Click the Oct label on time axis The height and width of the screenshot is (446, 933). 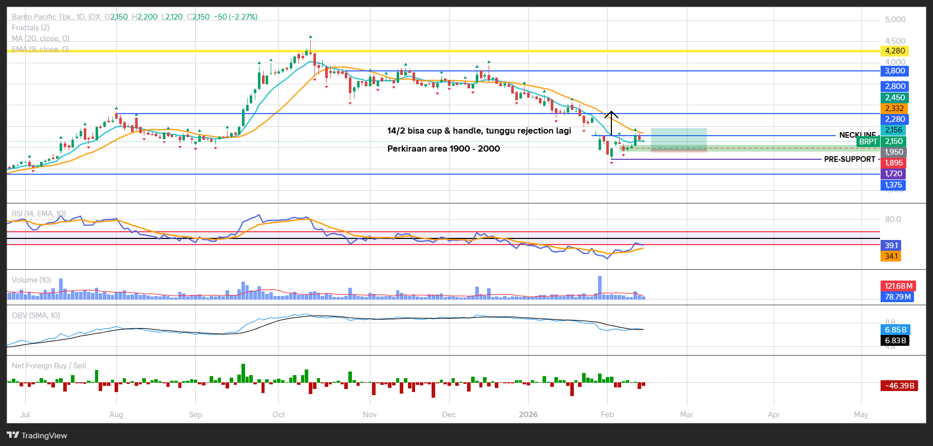tap(278, 415)
